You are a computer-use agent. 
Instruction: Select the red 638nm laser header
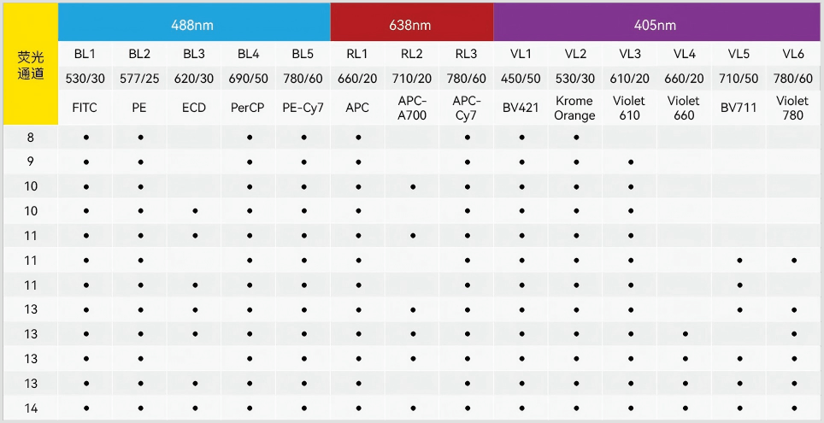412,25
